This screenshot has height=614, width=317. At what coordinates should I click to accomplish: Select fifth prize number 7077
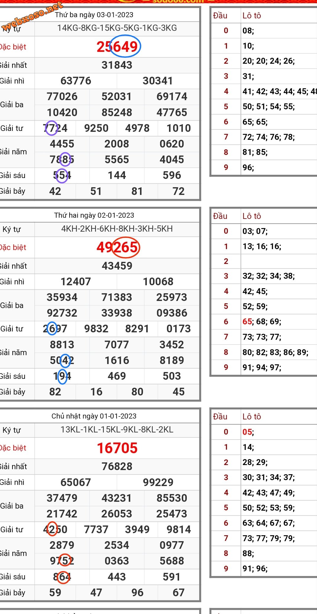[x=117, y=345]
